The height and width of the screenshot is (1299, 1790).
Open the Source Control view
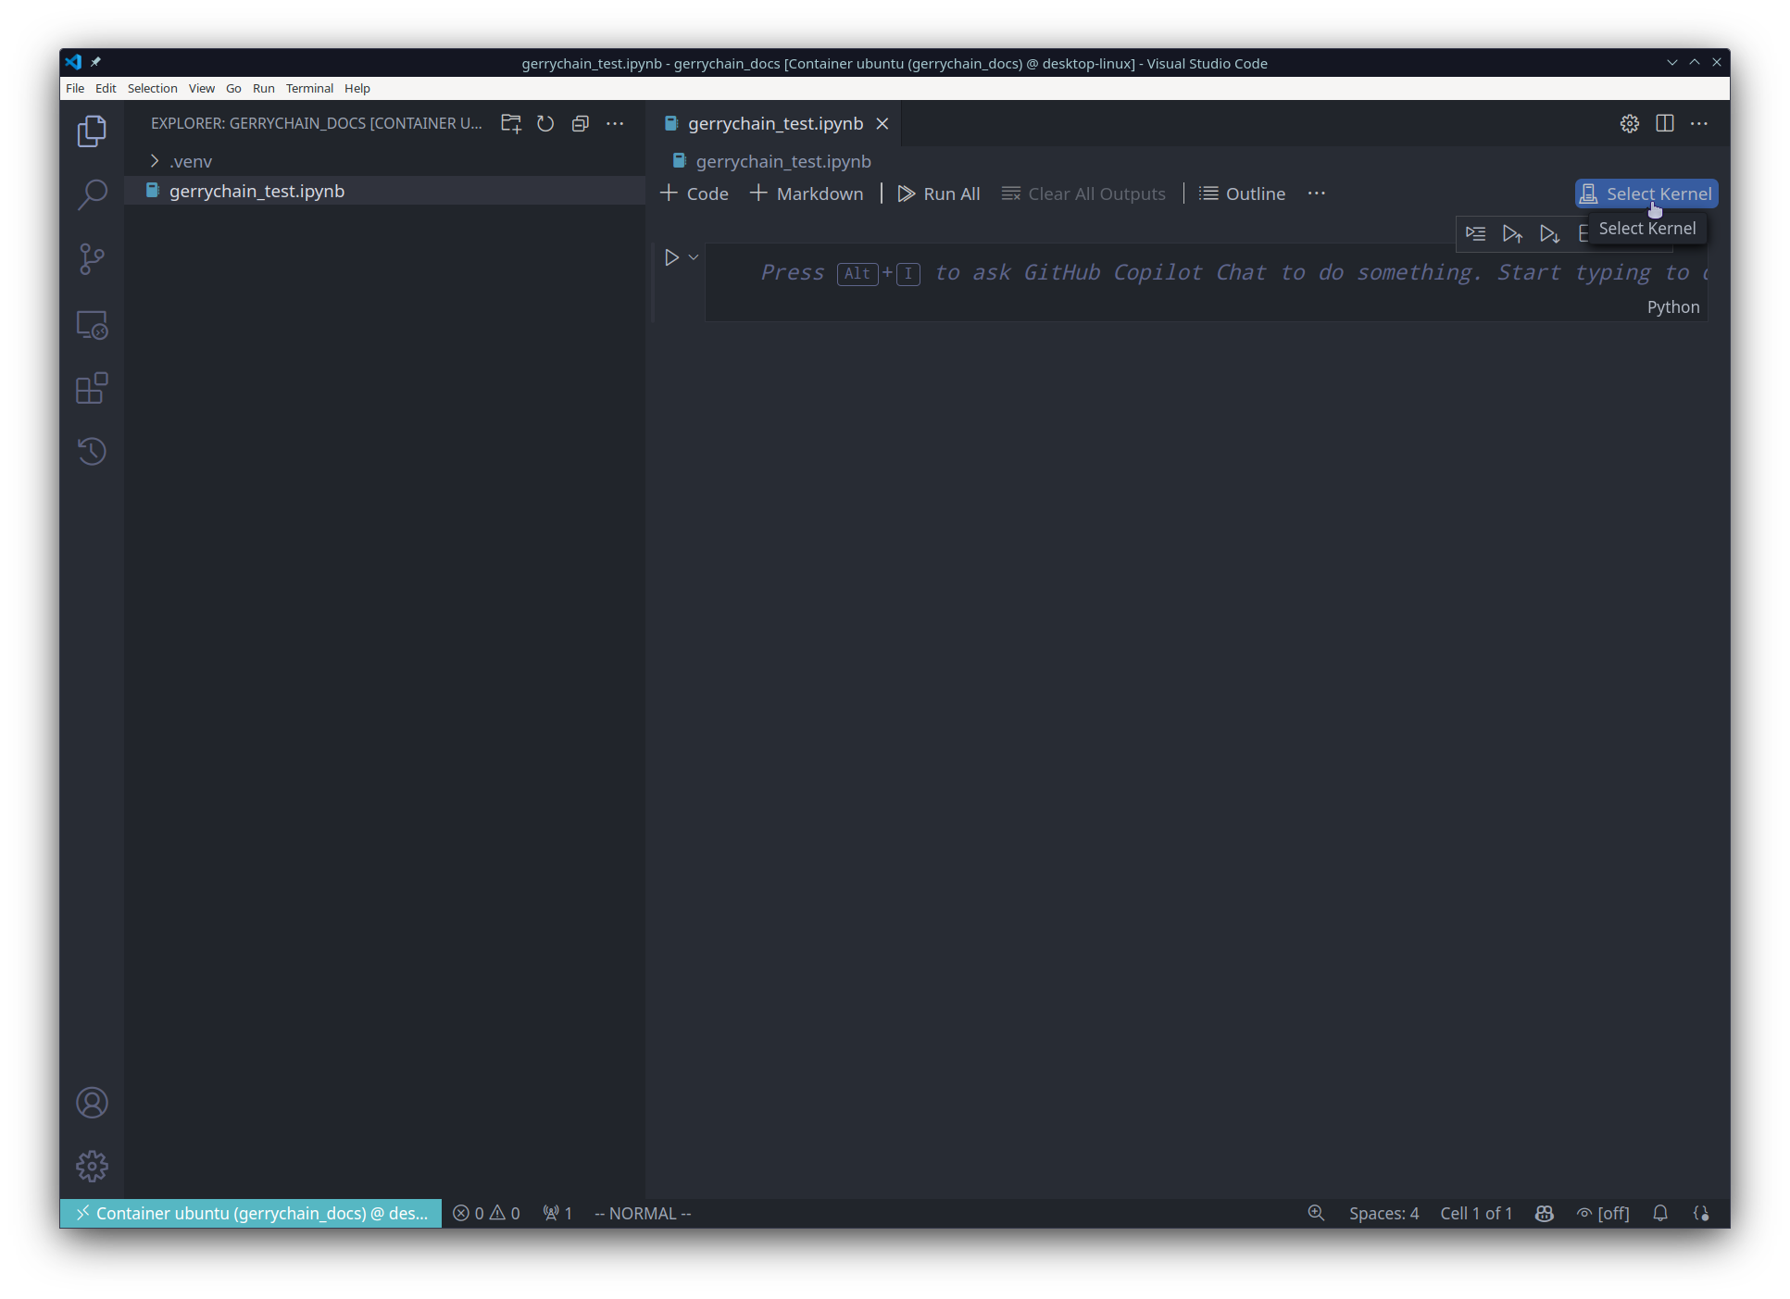coord(92,259)
